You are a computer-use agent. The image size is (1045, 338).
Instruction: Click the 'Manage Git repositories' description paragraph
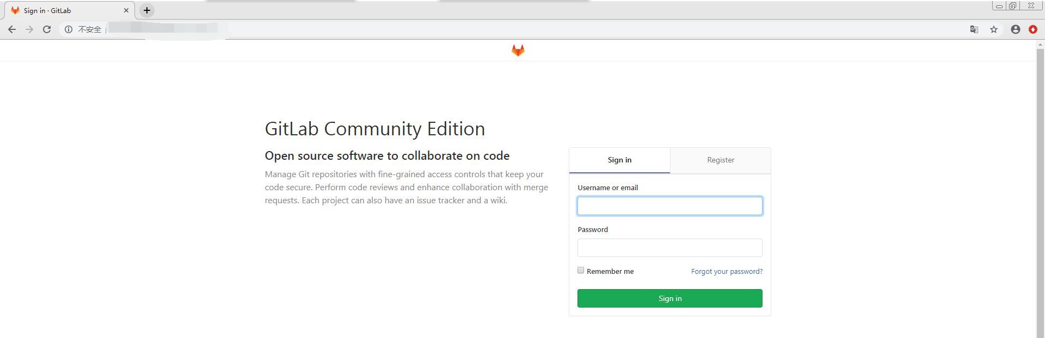click(x=407, y=187)
